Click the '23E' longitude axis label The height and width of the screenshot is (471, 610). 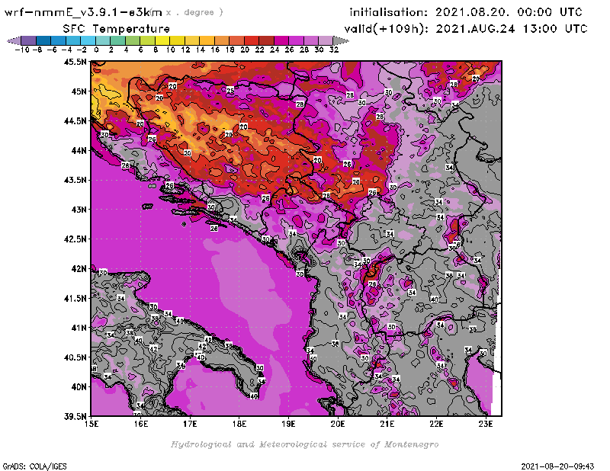coord(486,424)
